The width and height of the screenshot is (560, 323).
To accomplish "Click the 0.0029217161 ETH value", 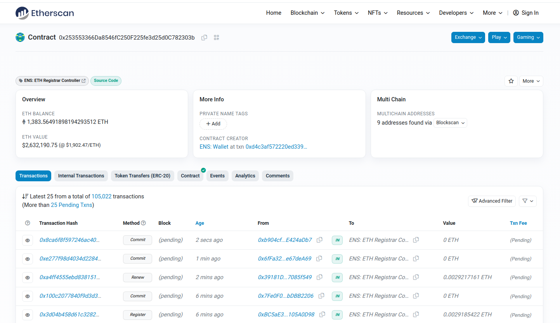I will click(468, 277).
